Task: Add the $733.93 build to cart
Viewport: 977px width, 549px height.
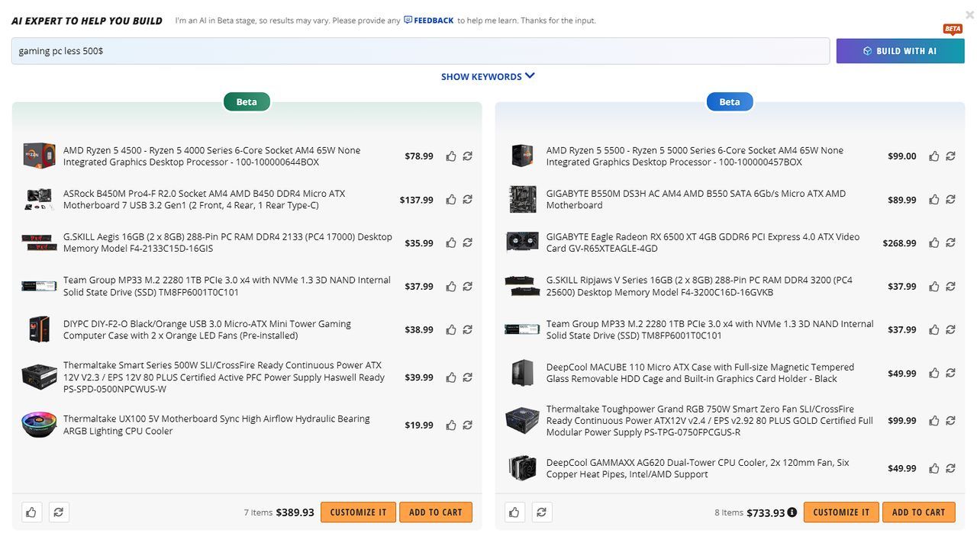Action: point(919,512)
